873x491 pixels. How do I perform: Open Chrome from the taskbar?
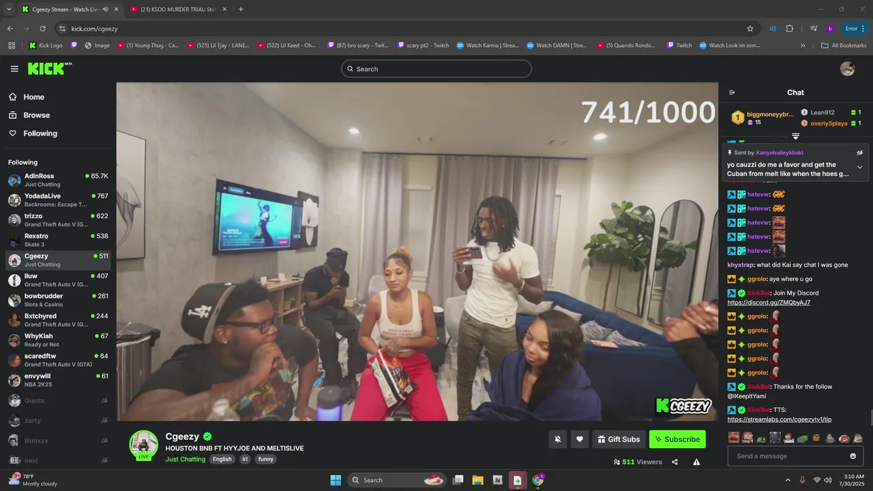point(537,480)
